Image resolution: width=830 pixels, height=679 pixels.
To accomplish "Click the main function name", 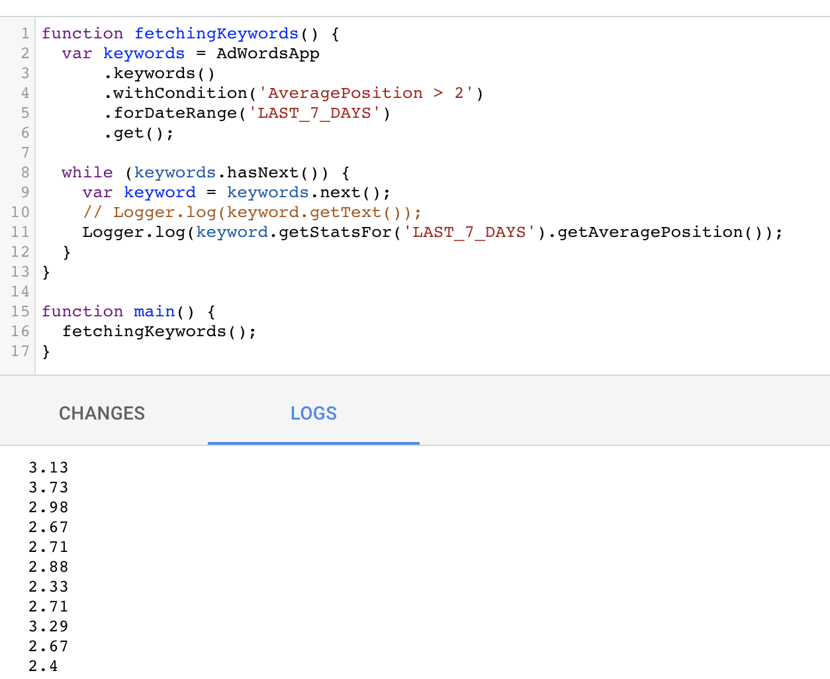I will click(154, 312).
